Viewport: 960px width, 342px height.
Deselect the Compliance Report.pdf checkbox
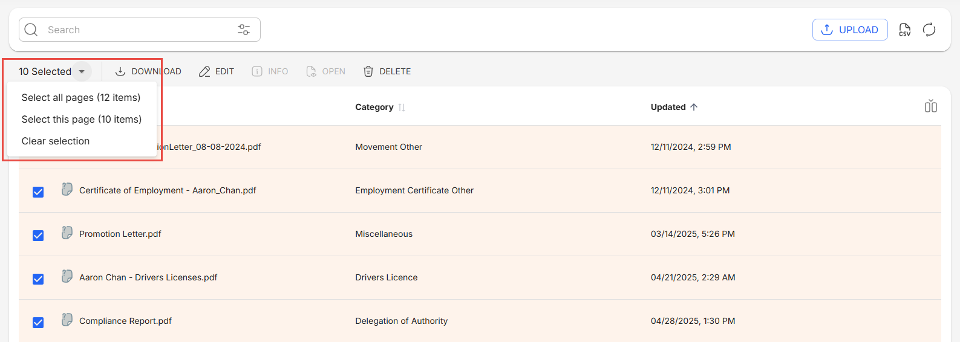(x=38, y=323)
